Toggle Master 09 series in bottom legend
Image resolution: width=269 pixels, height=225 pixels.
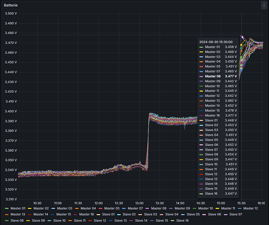pos(182,208)
